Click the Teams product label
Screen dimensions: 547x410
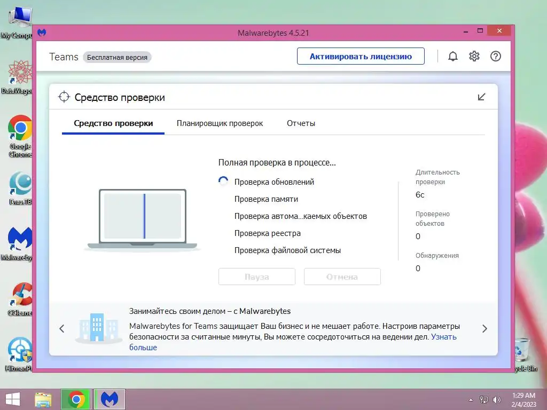[x=64, y=57]
